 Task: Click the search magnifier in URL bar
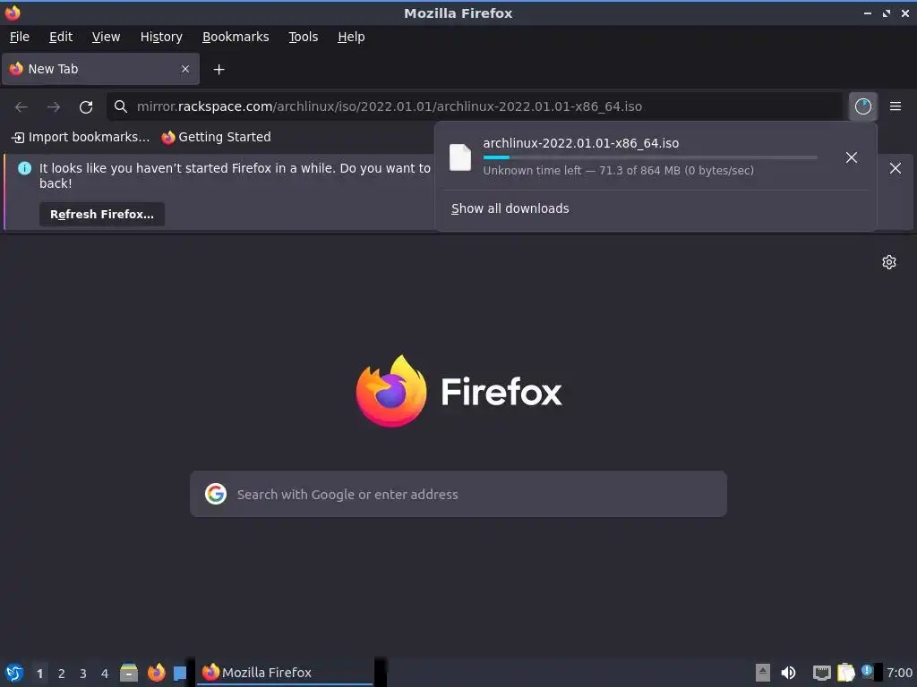pyautogui.click(x=121, y=106)
